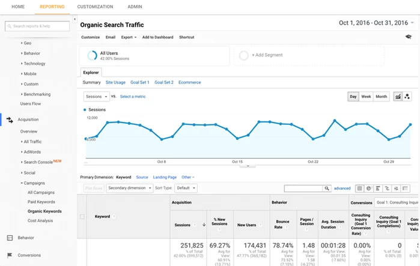Click the Behavior sidebar icon

coord(10,238)
